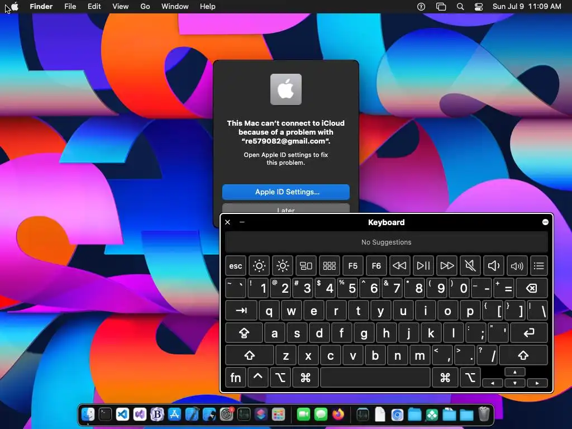Tap the 5 number key
The width and height of the screenshot is (572, 429).
[x=347, y=288]
